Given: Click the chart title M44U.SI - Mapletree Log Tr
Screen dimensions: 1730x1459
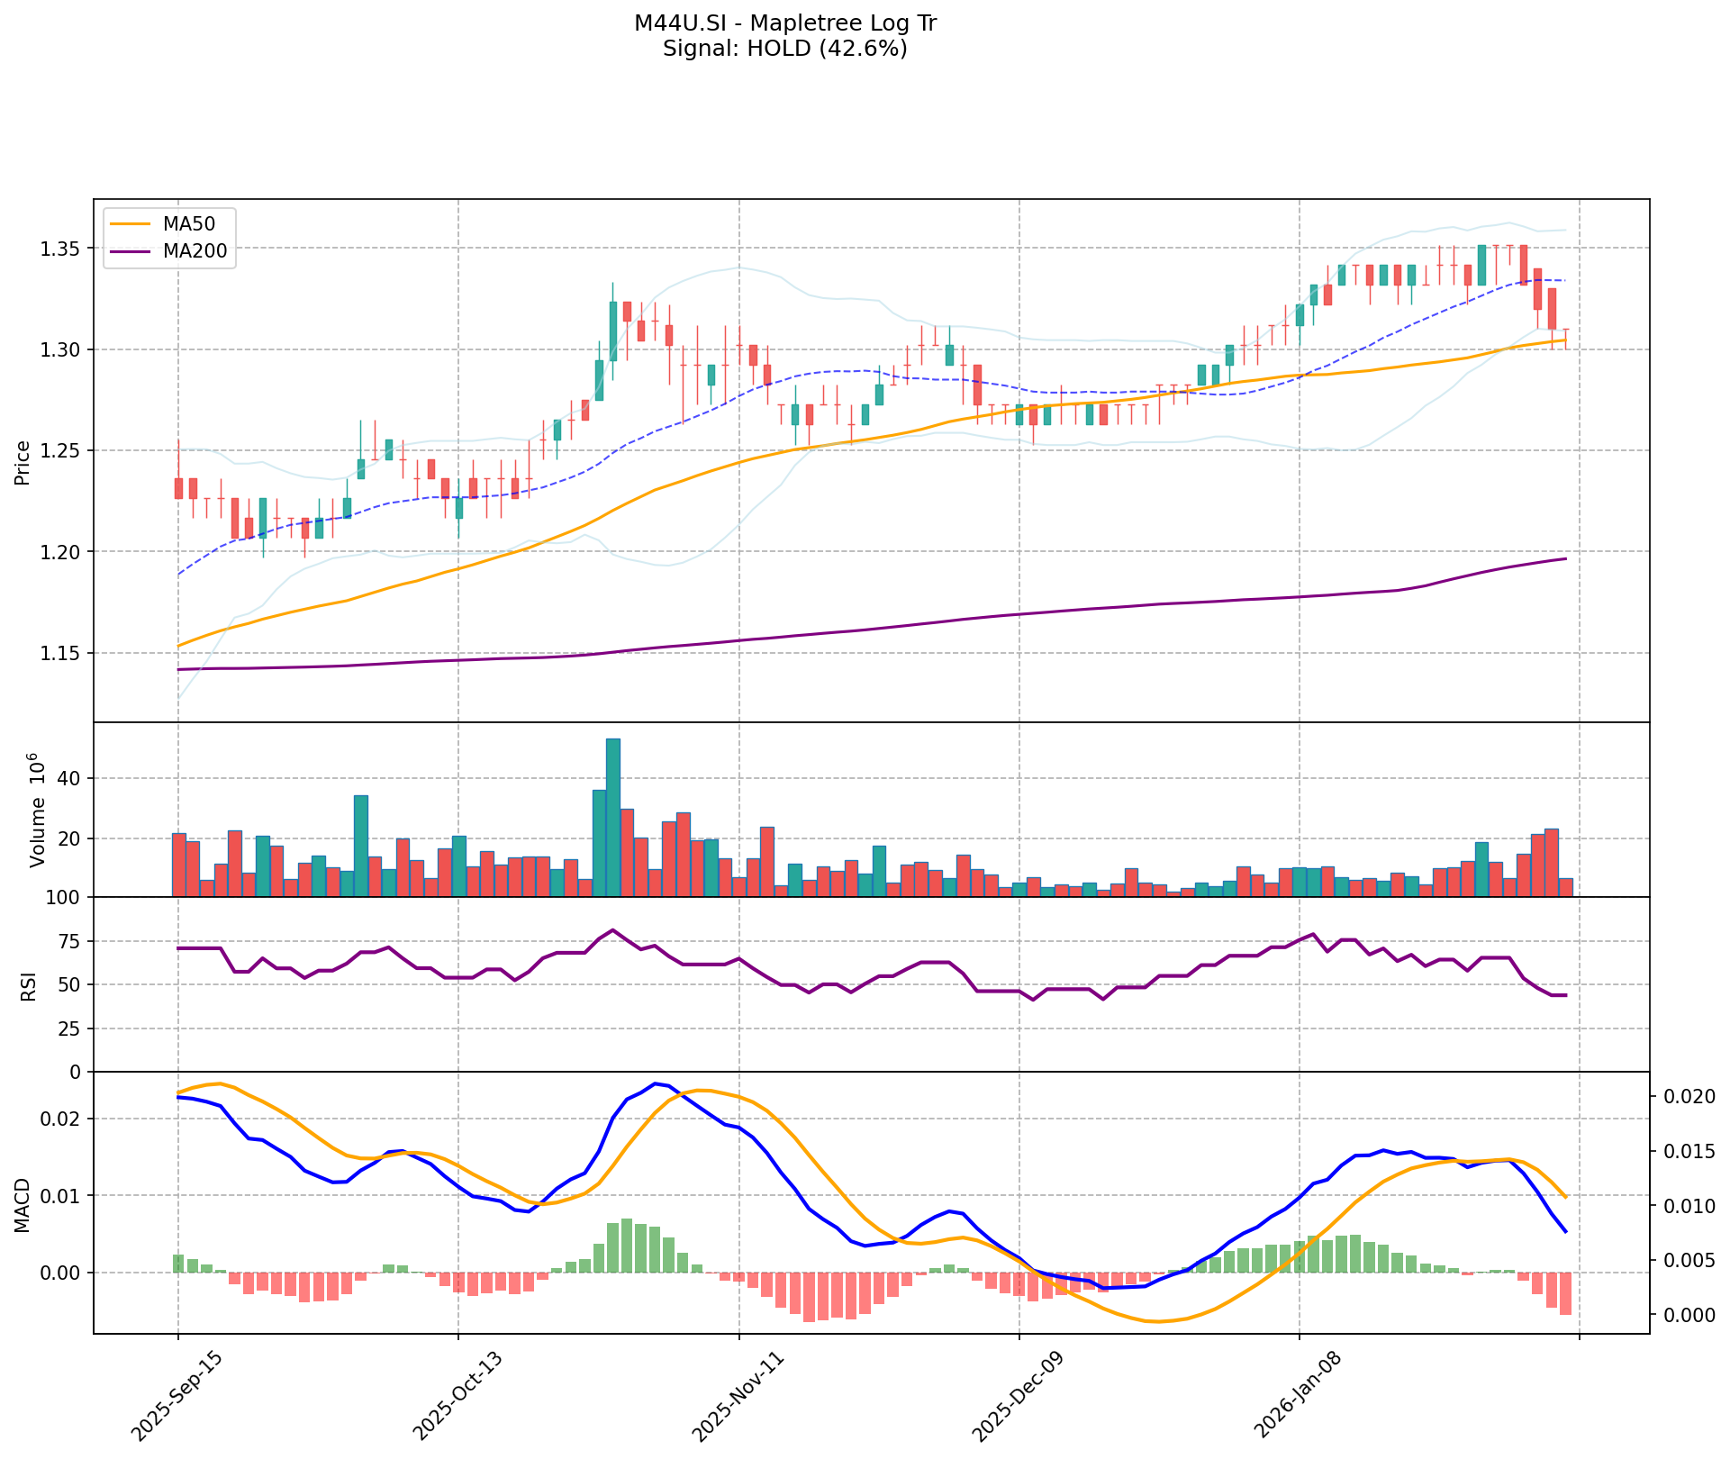Looking at the screenshot, I should [x=785, y=23].
